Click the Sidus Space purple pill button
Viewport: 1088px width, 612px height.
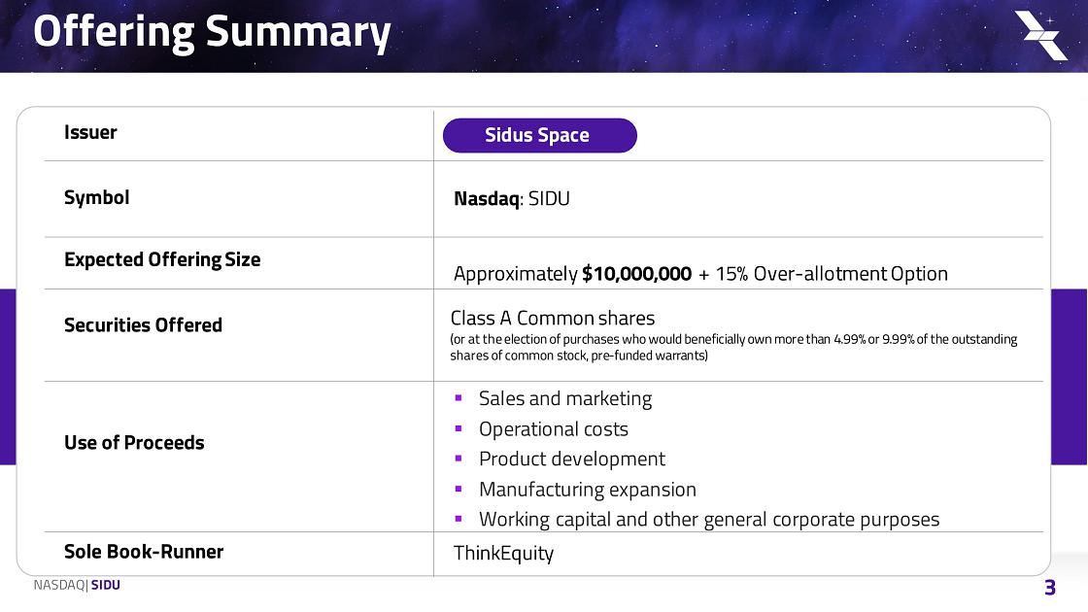coord(539,136)
